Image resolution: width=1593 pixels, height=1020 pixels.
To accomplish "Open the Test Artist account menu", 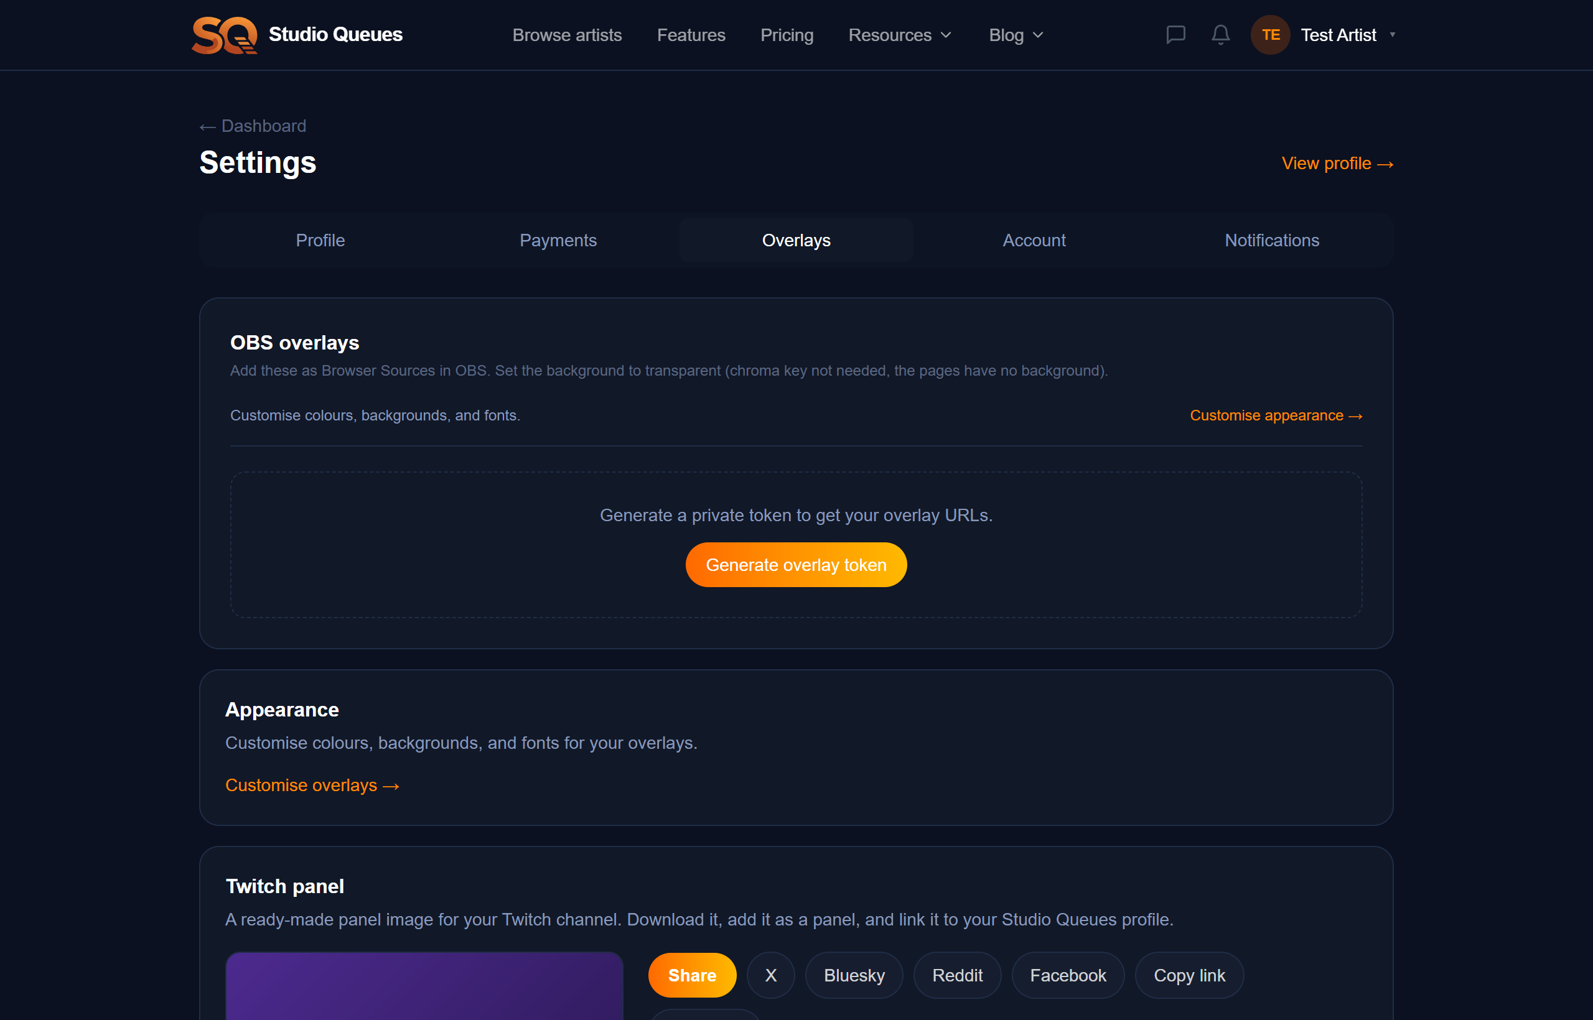I will coord(1348,34).
